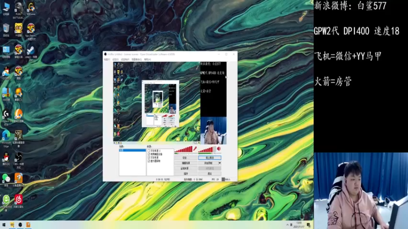Image resolution: width=408 pixels, height=229 pixels.
Task: Open the 360 Zip archive icon
Action: click(x=6, y=94)
